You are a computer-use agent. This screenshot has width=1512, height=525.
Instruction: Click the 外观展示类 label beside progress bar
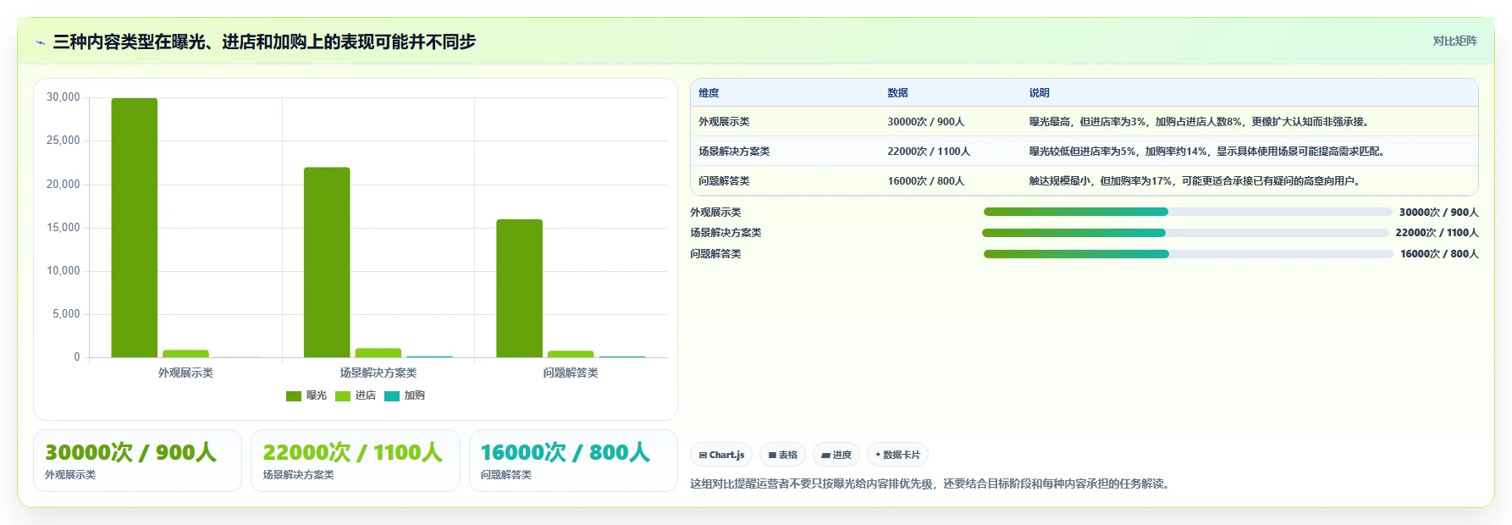(715, 213)
